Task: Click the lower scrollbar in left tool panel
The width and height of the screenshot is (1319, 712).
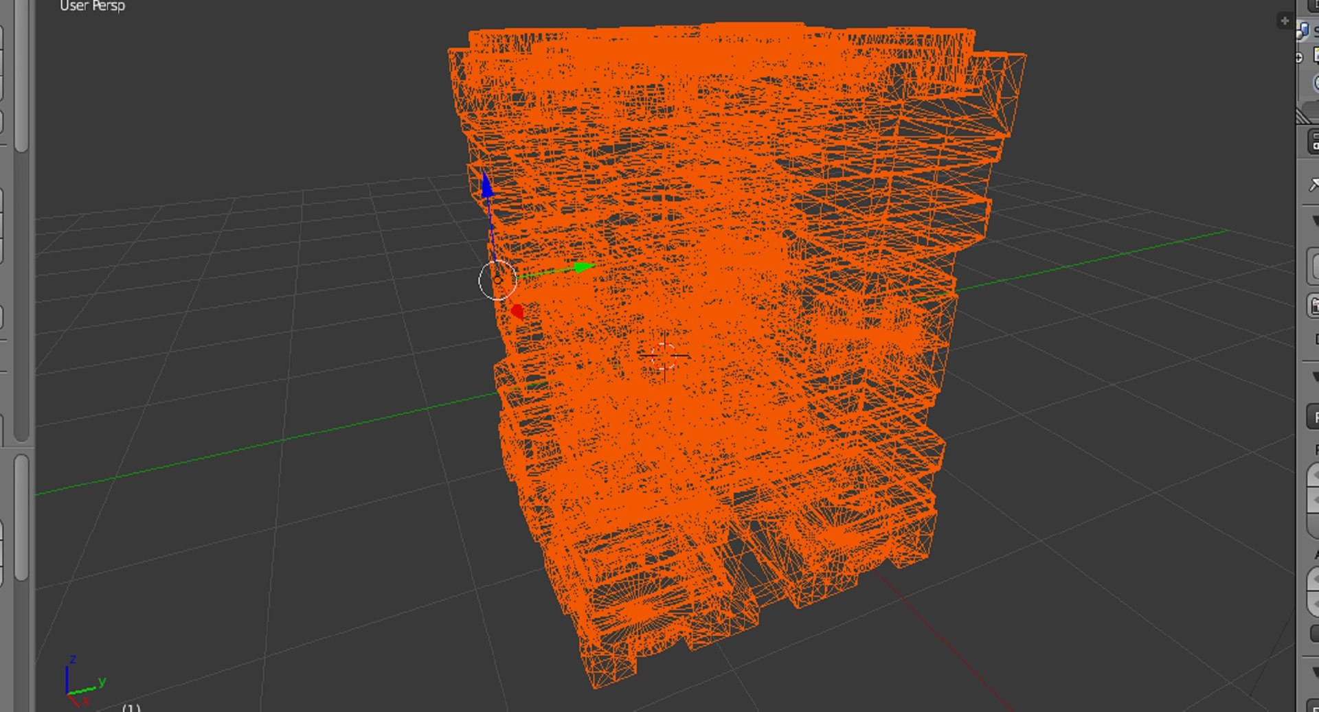Action: point(21,518)
